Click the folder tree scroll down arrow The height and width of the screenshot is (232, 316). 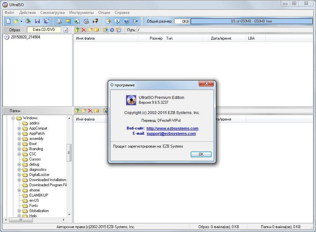point(69,215)
